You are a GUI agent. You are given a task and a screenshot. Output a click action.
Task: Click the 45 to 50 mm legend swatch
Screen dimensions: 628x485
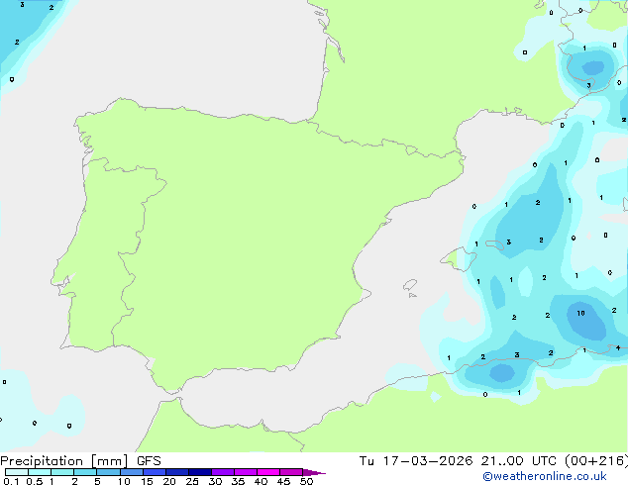pyautogui.click(x=291, y=472)
